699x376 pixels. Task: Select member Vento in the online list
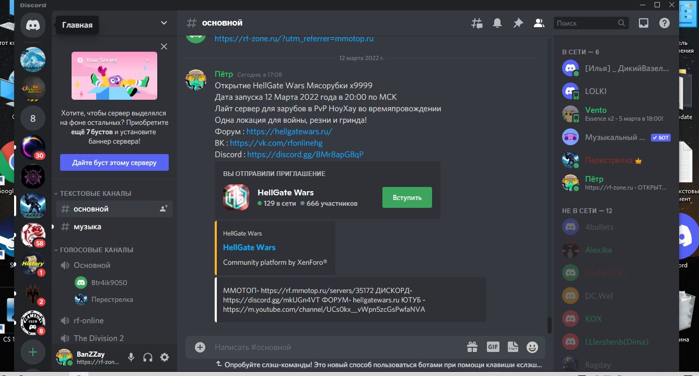(x=616, y=114)
